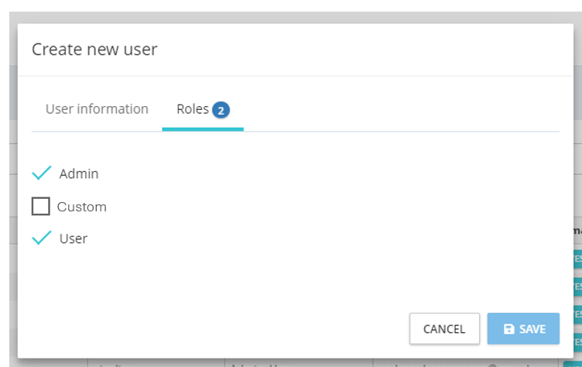582x367 pixels.
Task: Switch to the User information tab
Action: pyautogui.click(x=97, y=109)
